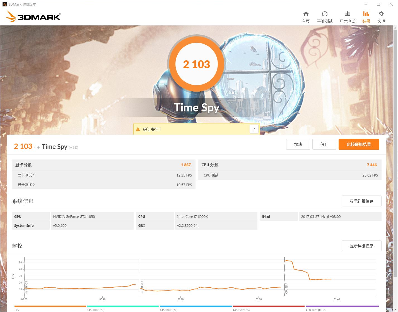Click Intel Core i7 6900K value
This screenshot has width=398, height=312.
point(192,216)
